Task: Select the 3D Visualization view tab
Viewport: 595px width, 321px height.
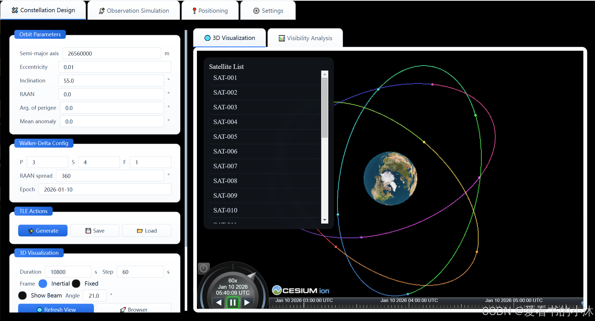Action: point(230,38)
